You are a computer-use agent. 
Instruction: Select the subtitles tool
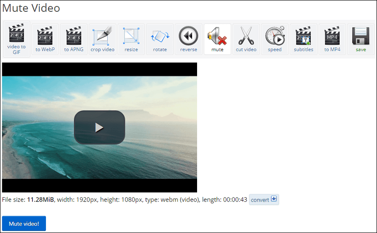pos(303,39)
